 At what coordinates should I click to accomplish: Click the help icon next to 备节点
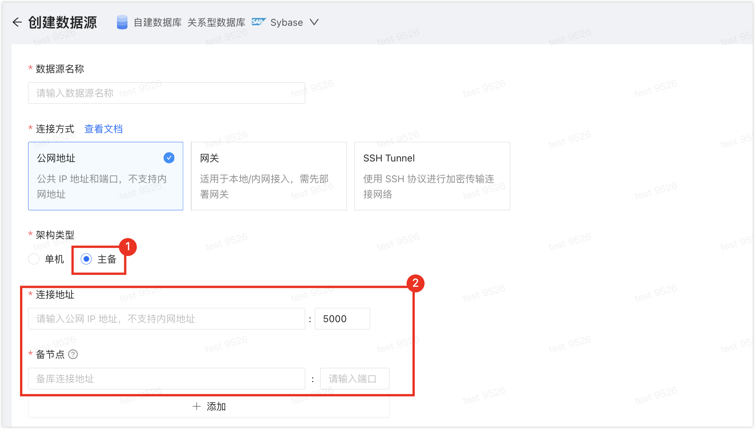click(73, 354)
